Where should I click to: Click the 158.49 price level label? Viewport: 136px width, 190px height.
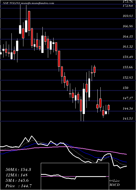pyautogui.click(x=128, y=57)
